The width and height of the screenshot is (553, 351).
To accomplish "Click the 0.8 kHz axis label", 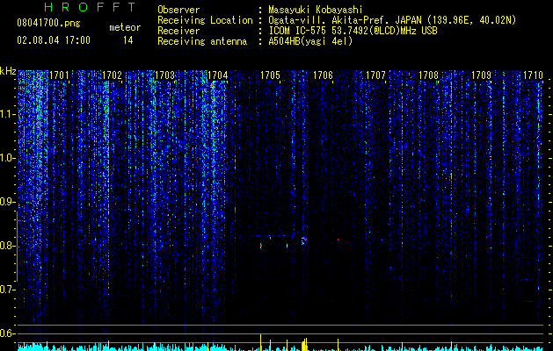I will coord(6,246).
